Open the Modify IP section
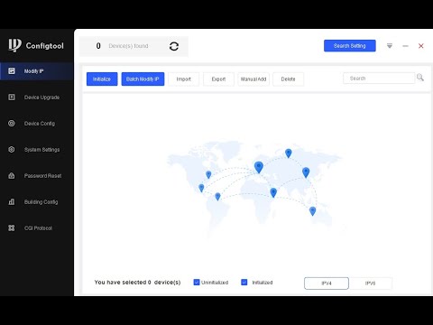The width and height of the screenshot is (433, 325). (37, 71)
